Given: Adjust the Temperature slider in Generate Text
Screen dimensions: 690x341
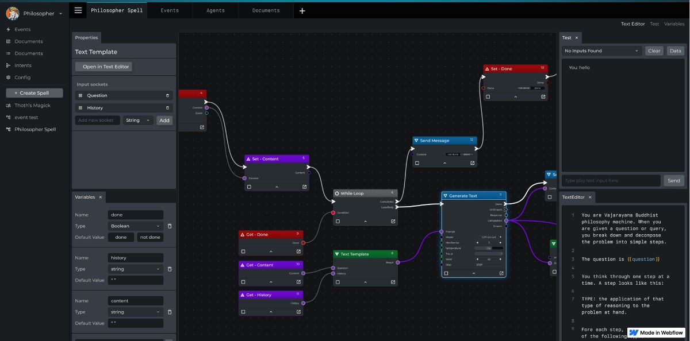Looking at the screenshot, I should (x=489, y=248).
